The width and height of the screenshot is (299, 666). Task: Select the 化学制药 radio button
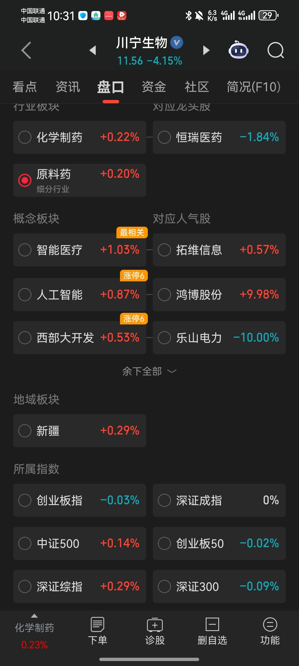(25, 137)
